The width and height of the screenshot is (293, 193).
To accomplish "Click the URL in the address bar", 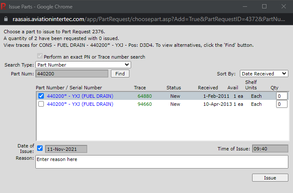I will (148, 19).
